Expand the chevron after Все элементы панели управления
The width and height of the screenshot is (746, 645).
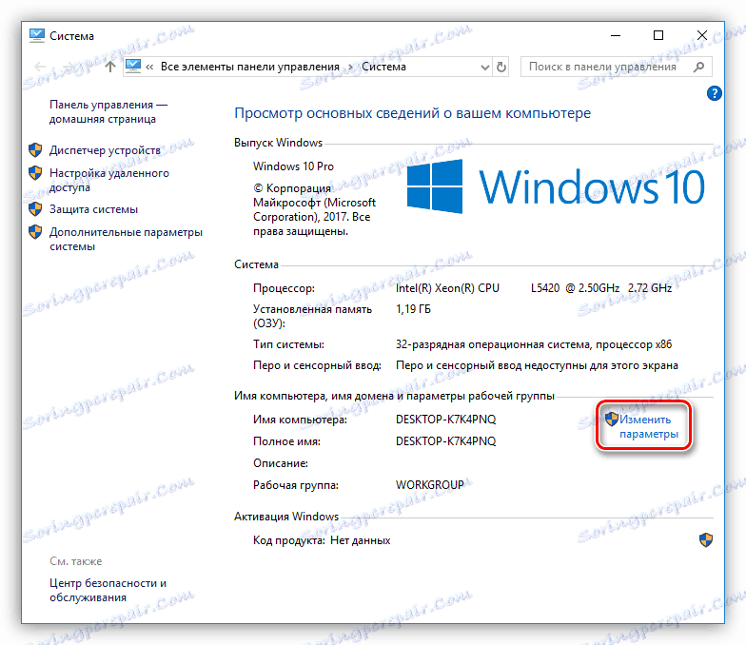coord(350,67)
